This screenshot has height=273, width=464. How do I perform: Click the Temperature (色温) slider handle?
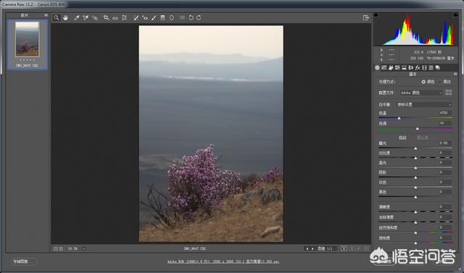click(x=399, y=118)
